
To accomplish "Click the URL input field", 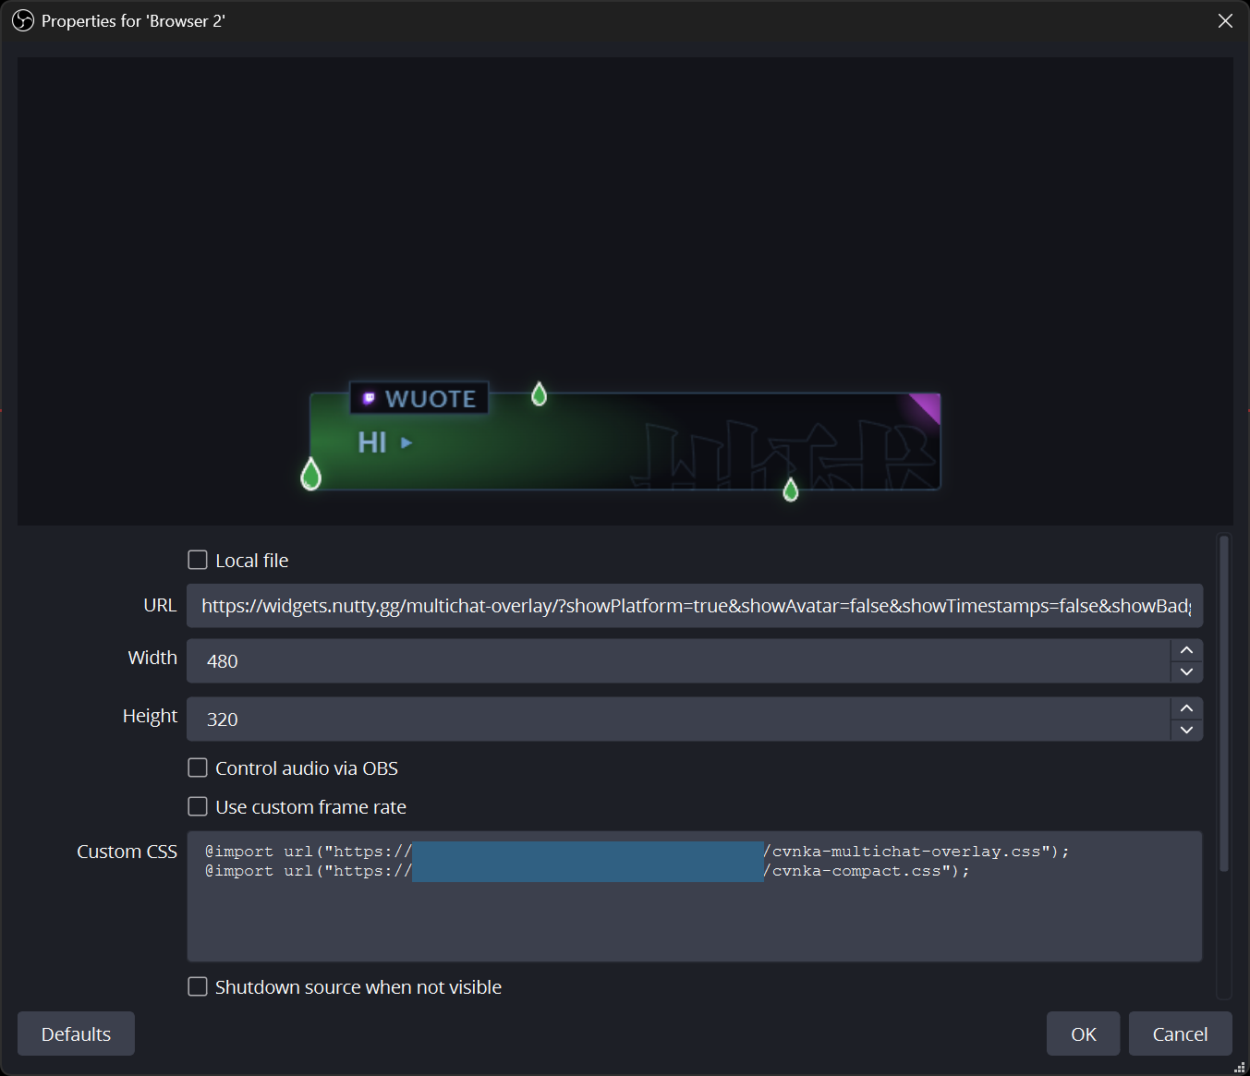I will click(695, 606).
